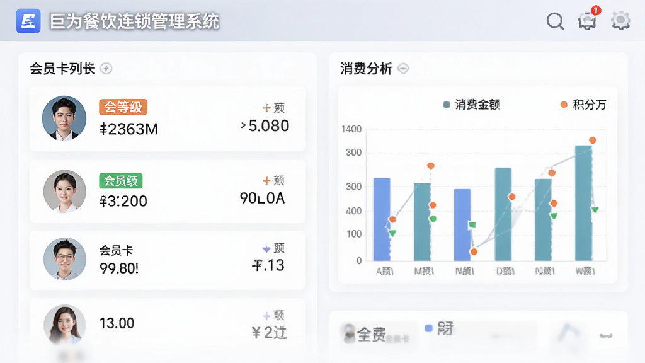Click the plus icon beside 会员卡列长

(106, 68)
